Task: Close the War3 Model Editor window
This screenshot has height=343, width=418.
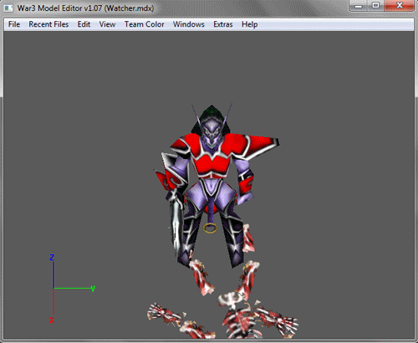Action: (400, 6)
